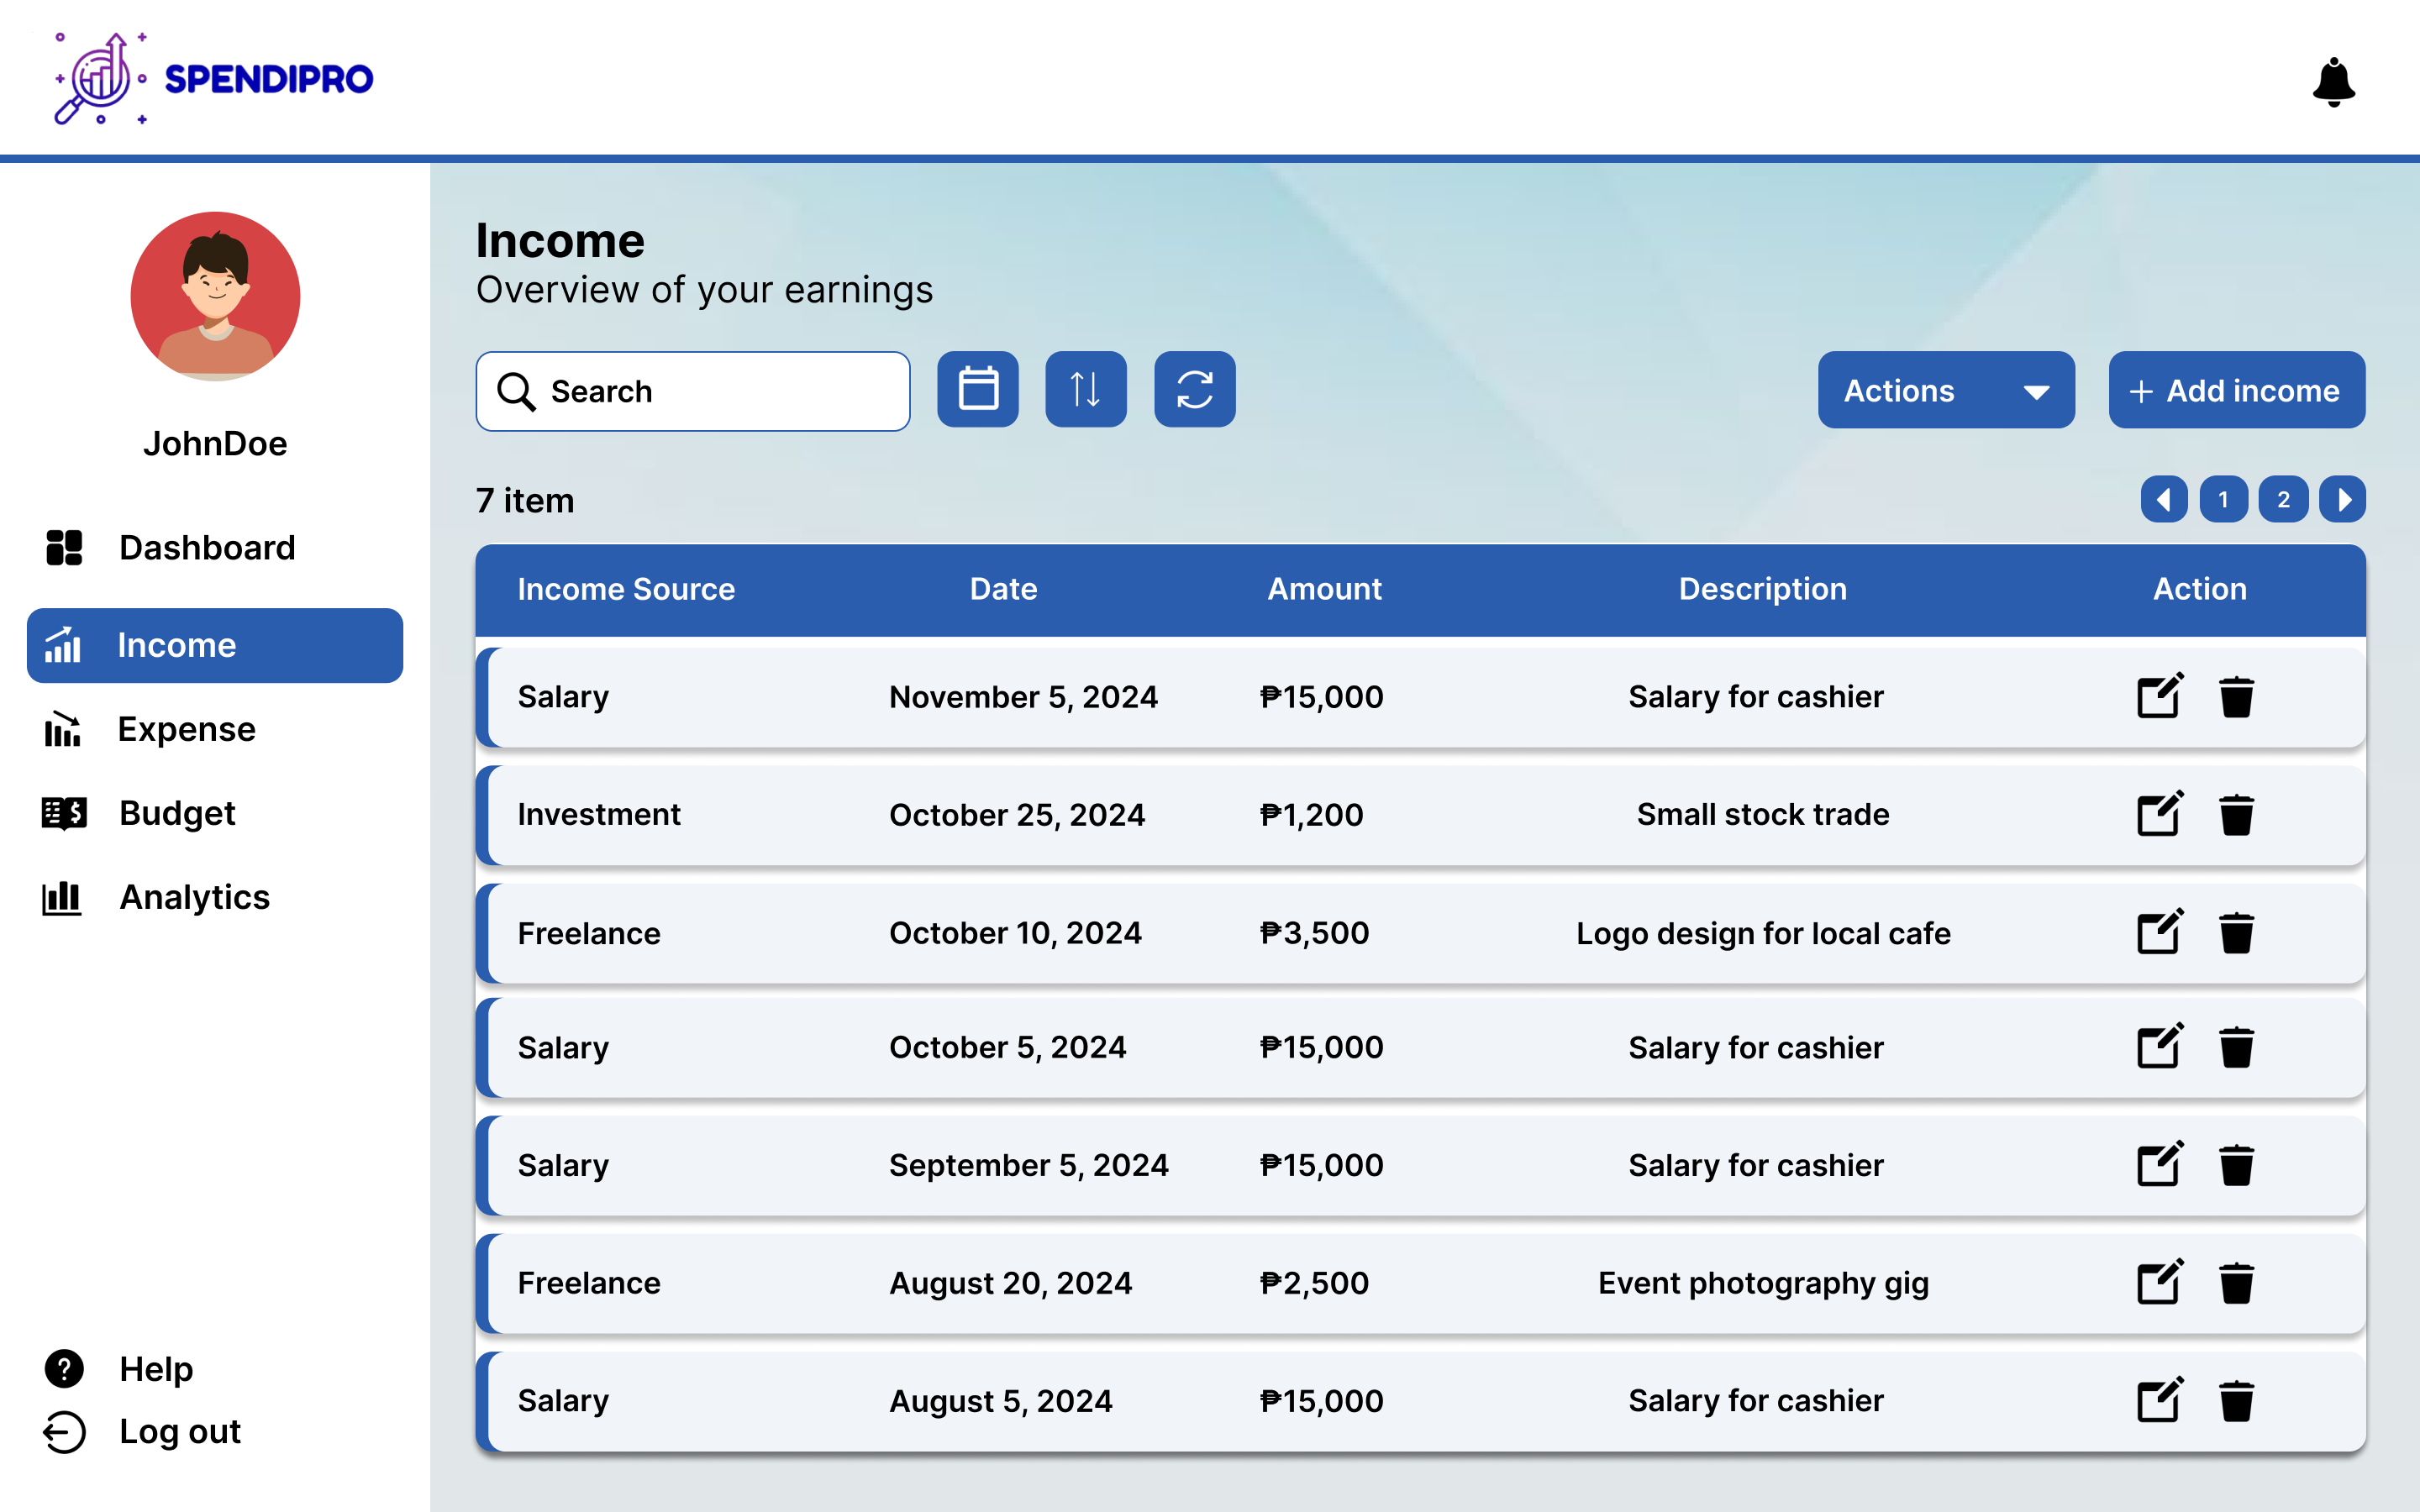Edit the September 5 salary entry

(x=2158, y=1165)
